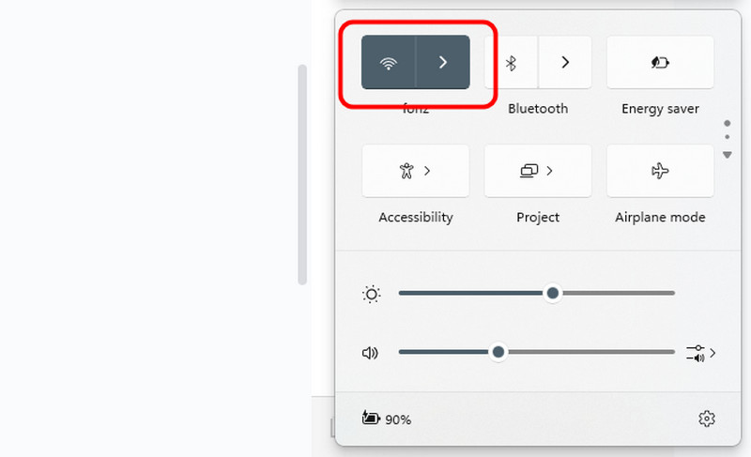Turn on Airplane mode
This screenshot has height=457, width=751.
pos(660,171)
